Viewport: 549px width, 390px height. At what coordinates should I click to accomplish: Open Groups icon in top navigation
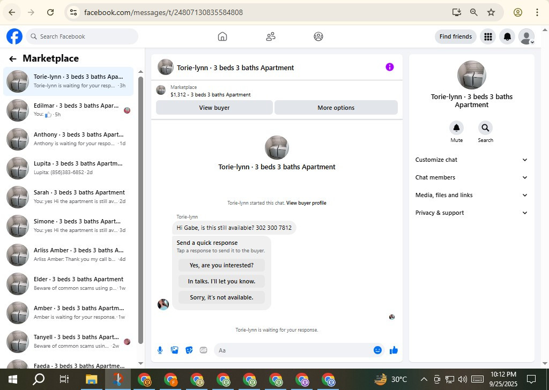[318, 36]
